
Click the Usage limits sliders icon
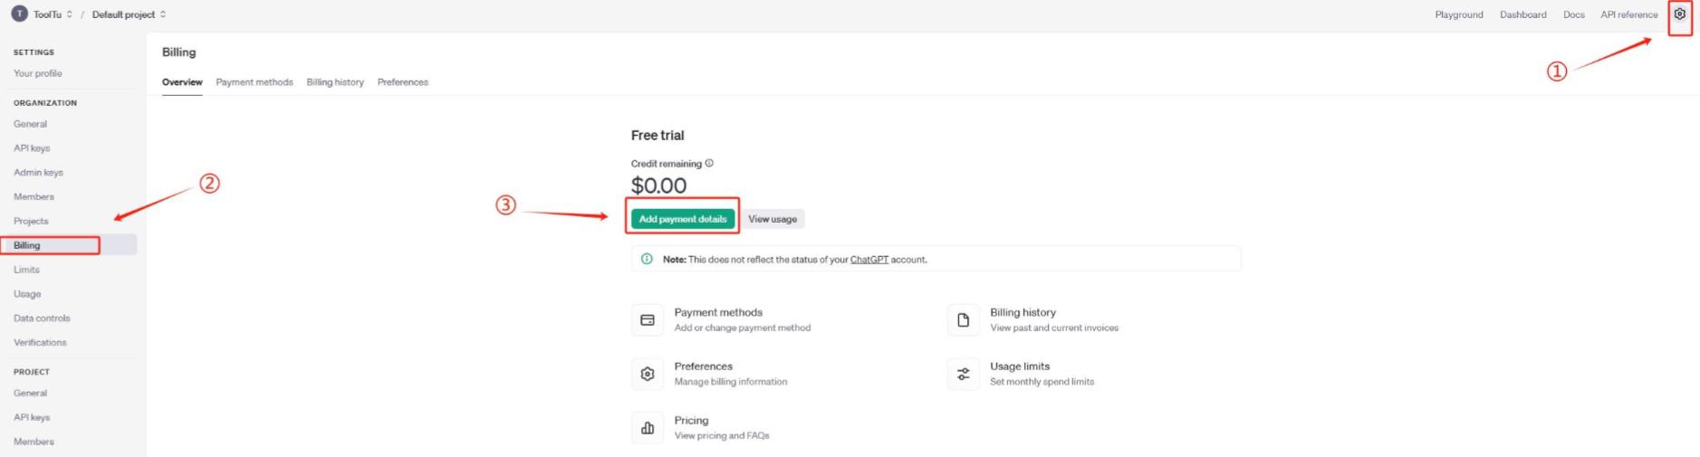pos(963,374)
